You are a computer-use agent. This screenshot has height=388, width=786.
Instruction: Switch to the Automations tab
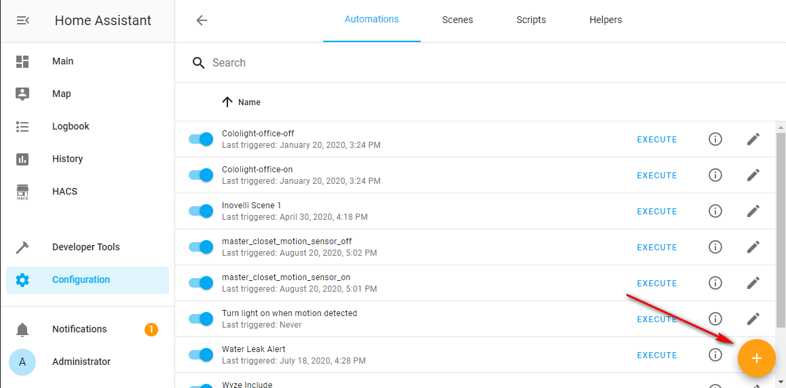[x=371, y=20]
